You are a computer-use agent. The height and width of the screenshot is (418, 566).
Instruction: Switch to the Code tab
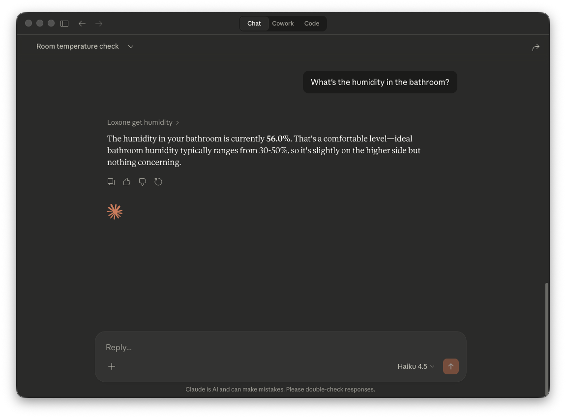point(312,23)
